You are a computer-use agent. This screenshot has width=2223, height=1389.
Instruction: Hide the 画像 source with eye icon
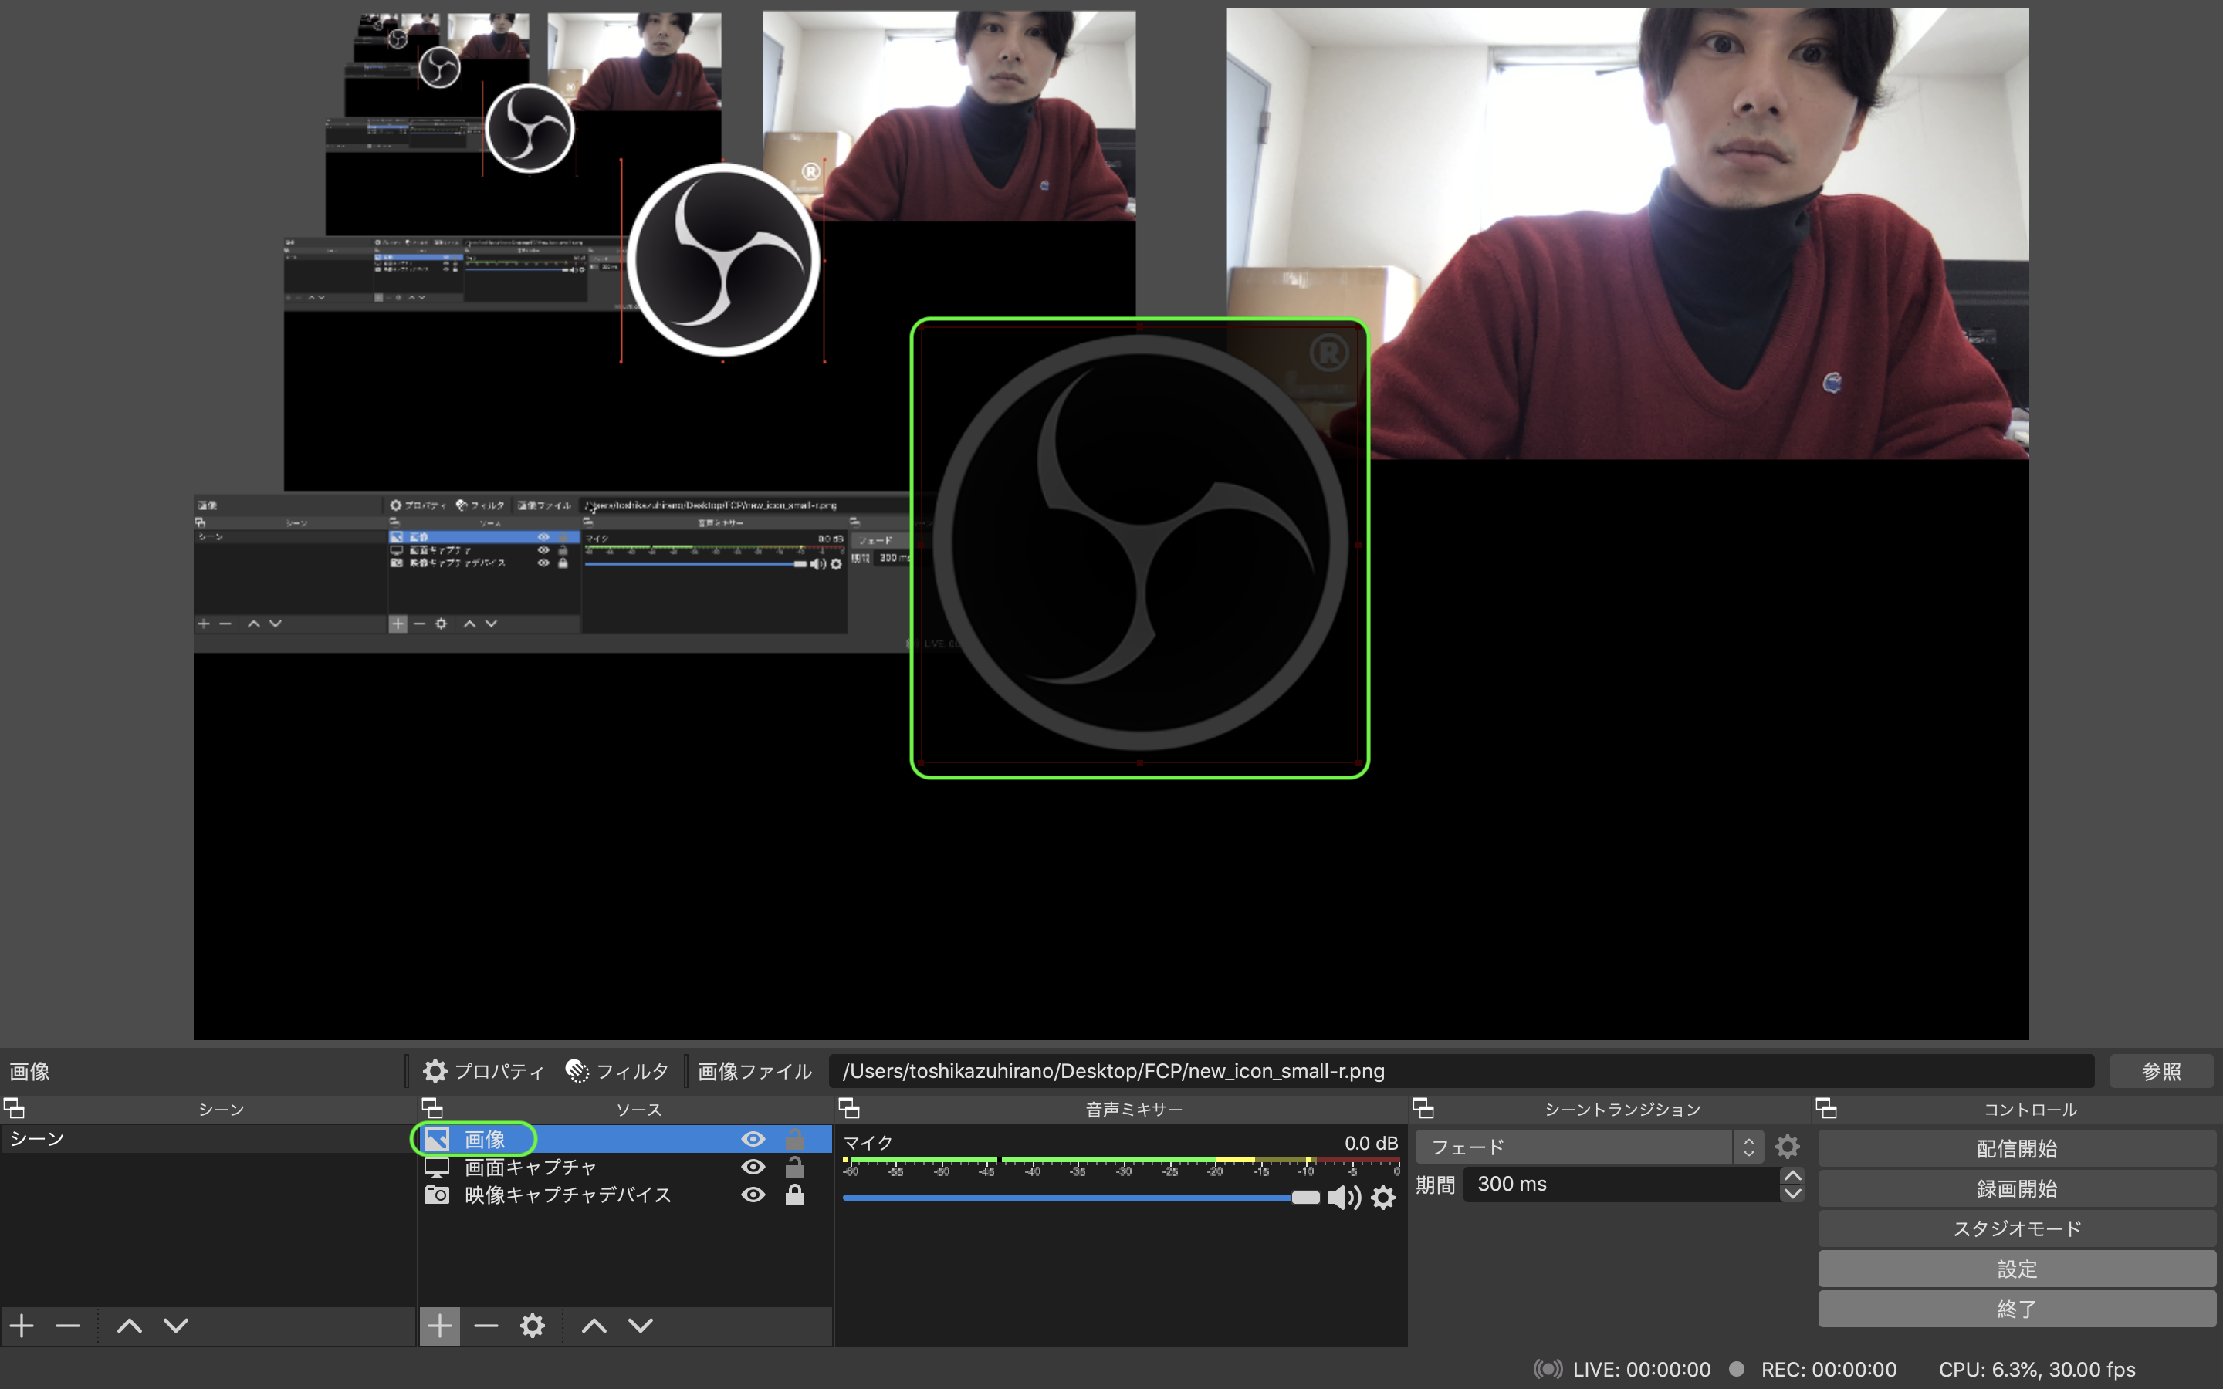coord(753,1139)
